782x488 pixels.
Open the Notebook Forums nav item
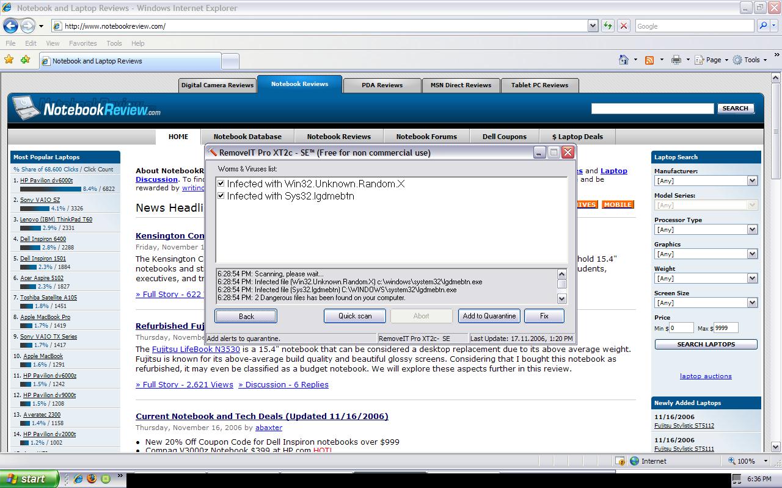click(x=426, y=137)
